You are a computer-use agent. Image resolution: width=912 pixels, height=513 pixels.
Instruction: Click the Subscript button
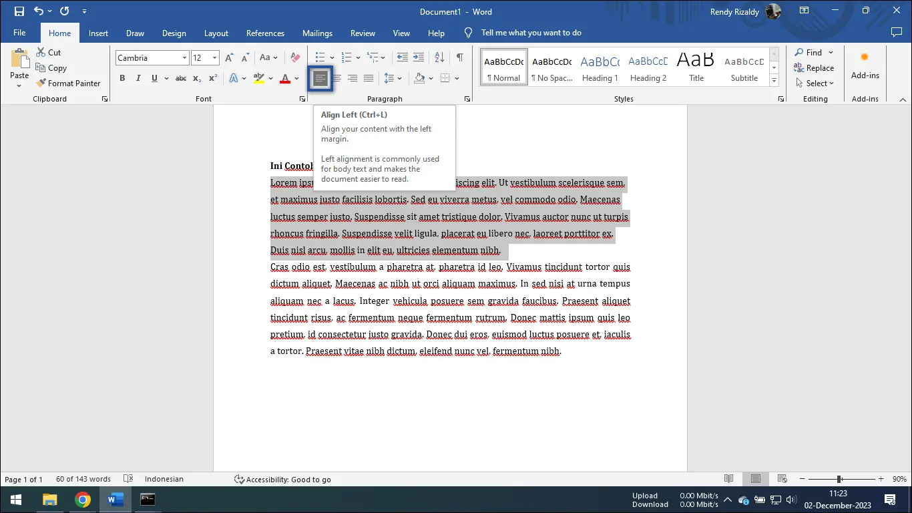point(198,78)
